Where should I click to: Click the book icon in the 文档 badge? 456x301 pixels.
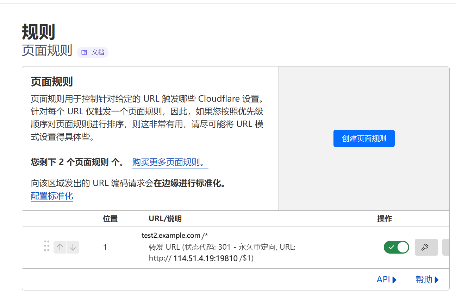point(84,52)
